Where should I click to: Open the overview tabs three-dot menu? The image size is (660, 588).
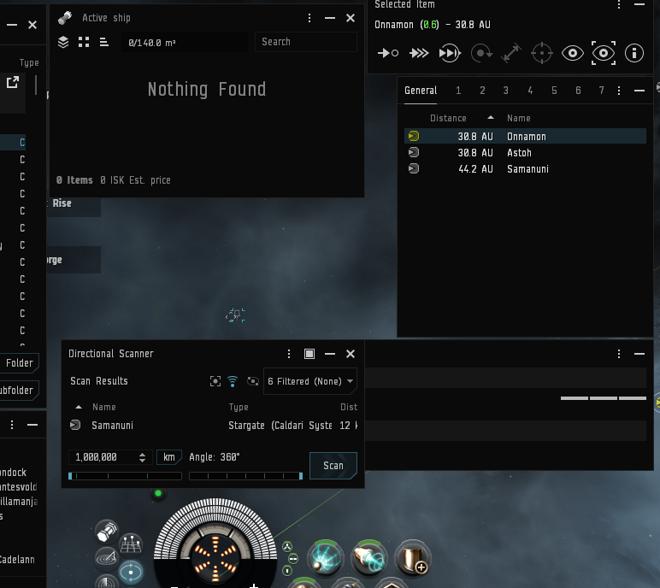pyautogui.click(x=619, y=91)
